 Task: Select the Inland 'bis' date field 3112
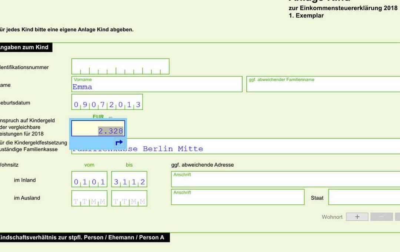pyautogui.click(x=129, y=180)
